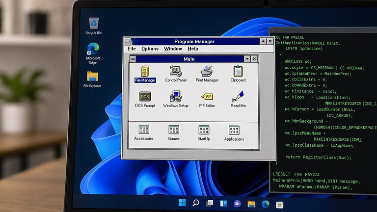Click the 'wc.cbClsExtra = 0;' code line

305,79
